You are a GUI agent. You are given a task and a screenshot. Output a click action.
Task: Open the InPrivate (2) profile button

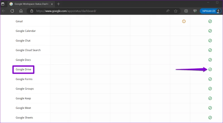point(210,11)
